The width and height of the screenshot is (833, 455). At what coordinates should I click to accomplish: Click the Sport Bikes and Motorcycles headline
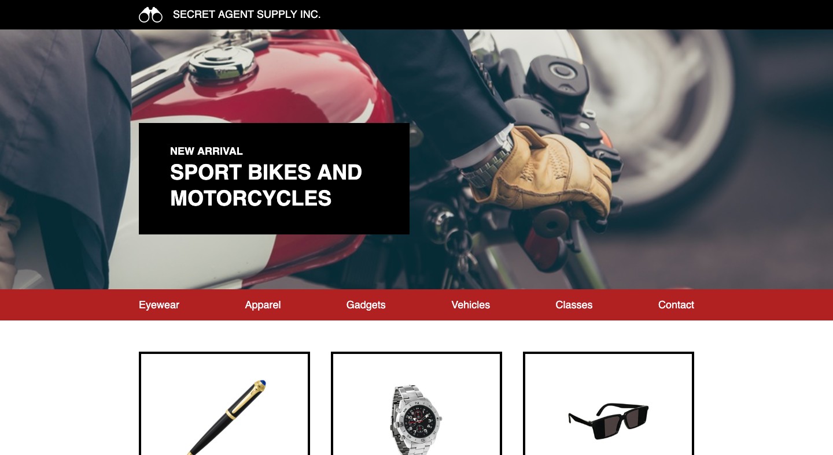point(266,185)
